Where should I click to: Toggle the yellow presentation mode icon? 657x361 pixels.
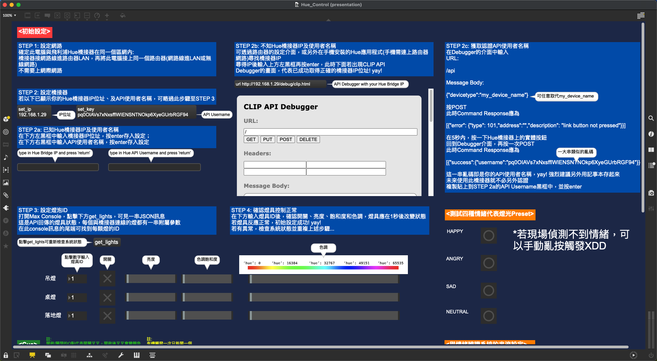[x=32, y=355]
